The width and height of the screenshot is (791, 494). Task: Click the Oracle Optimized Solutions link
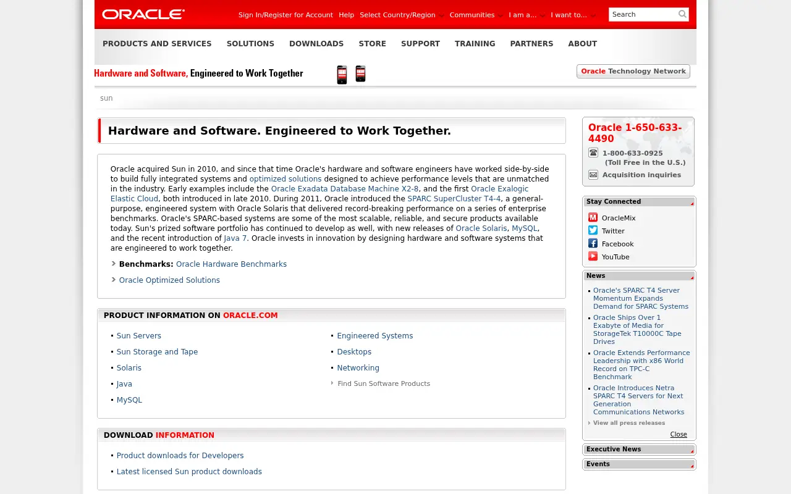169,280
